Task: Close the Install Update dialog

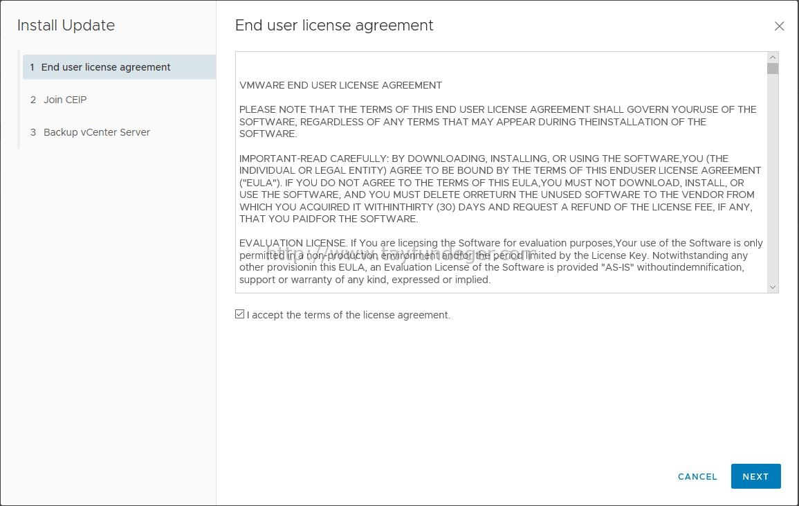Action: pyautogui.click(x=779, y=26)
